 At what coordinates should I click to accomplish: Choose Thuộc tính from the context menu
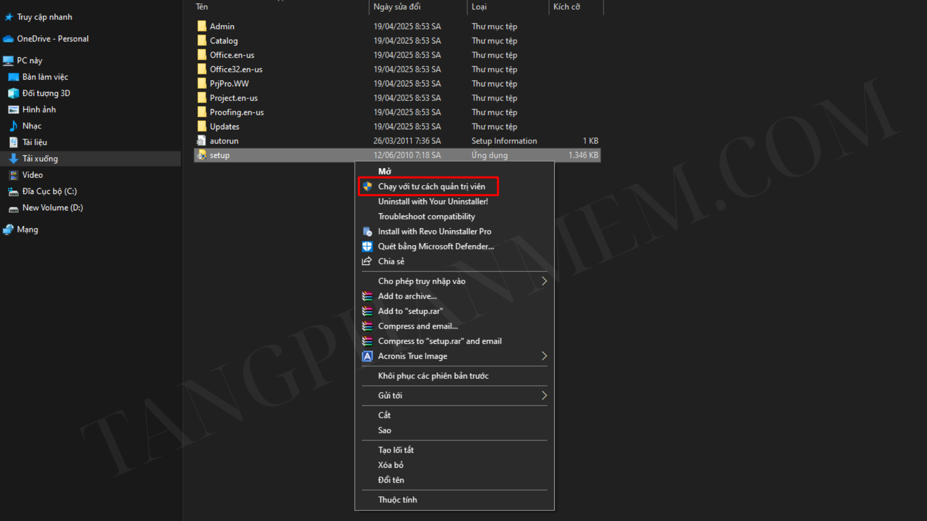(397, 500)
